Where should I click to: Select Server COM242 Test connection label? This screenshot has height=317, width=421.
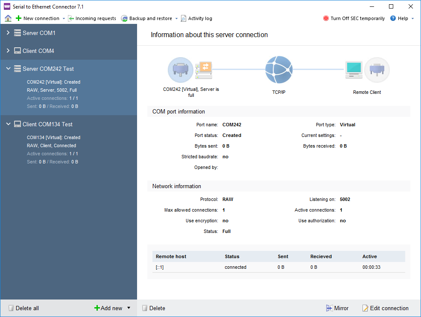point(48,69)
